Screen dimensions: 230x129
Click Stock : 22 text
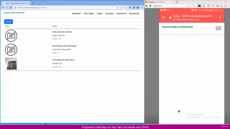coord(57,39)
